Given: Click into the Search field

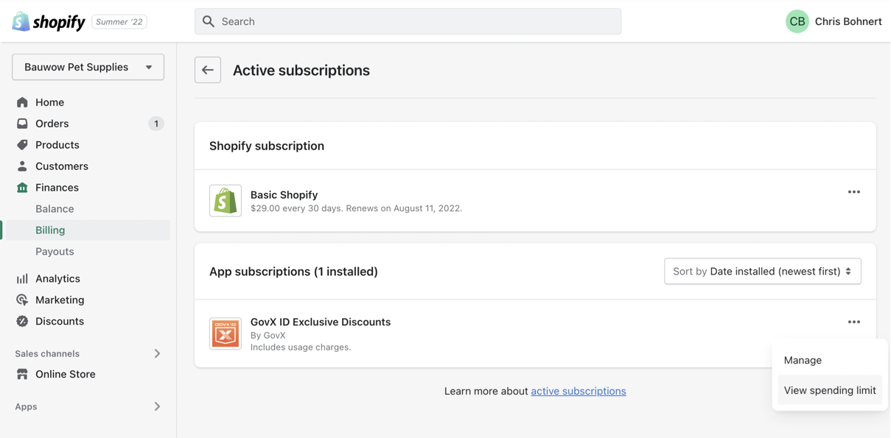Looking at the screenshot, I should click(x=408, y=21).
